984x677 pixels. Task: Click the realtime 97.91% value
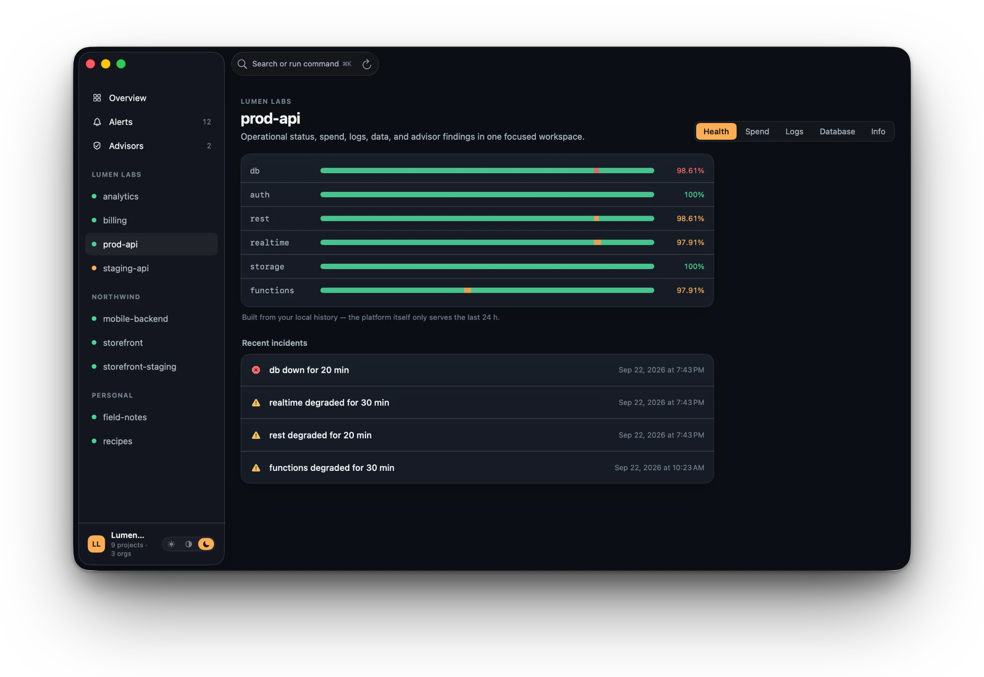pos(690,243)
